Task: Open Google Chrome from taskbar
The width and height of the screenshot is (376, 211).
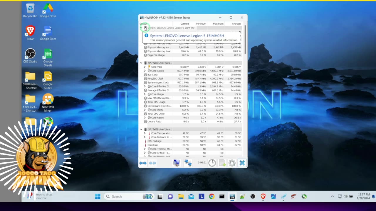Action: [x=211, y=196]
